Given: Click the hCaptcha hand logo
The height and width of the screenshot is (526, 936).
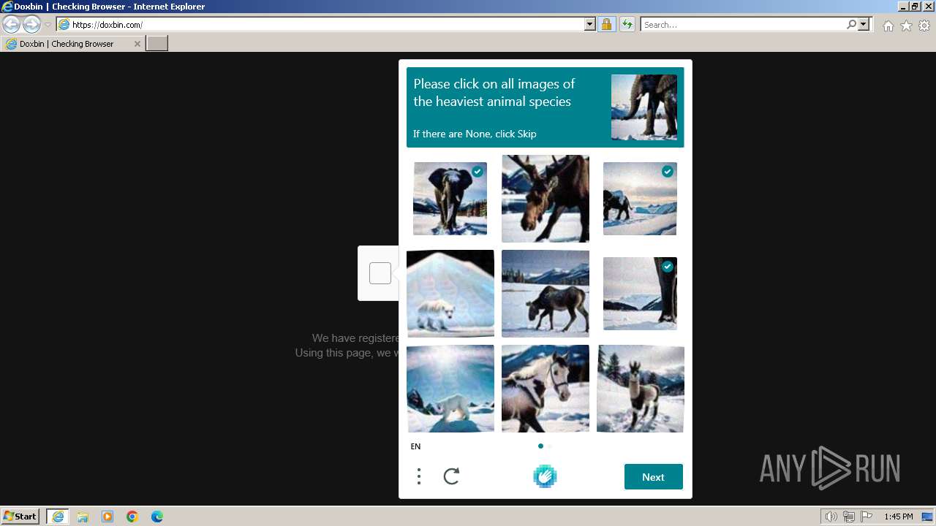Looking at the screenshot, I should tap(545, 476).
